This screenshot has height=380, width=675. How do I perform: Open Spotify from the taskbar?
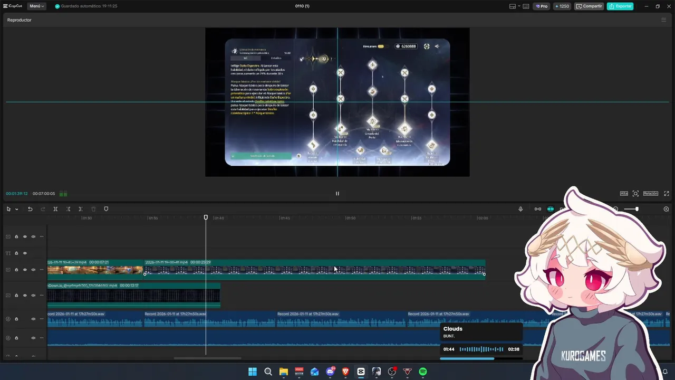423,372
